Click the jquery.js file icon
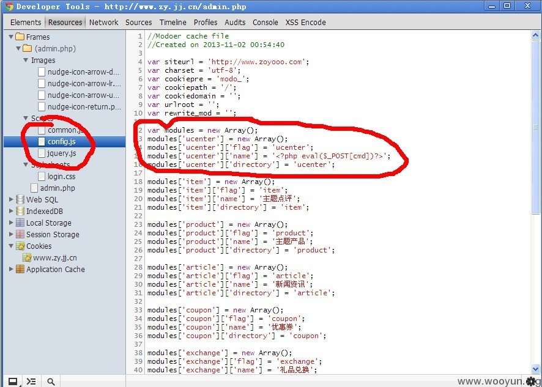The height and width of the screenshot is (387, 542). pos(42,153)
